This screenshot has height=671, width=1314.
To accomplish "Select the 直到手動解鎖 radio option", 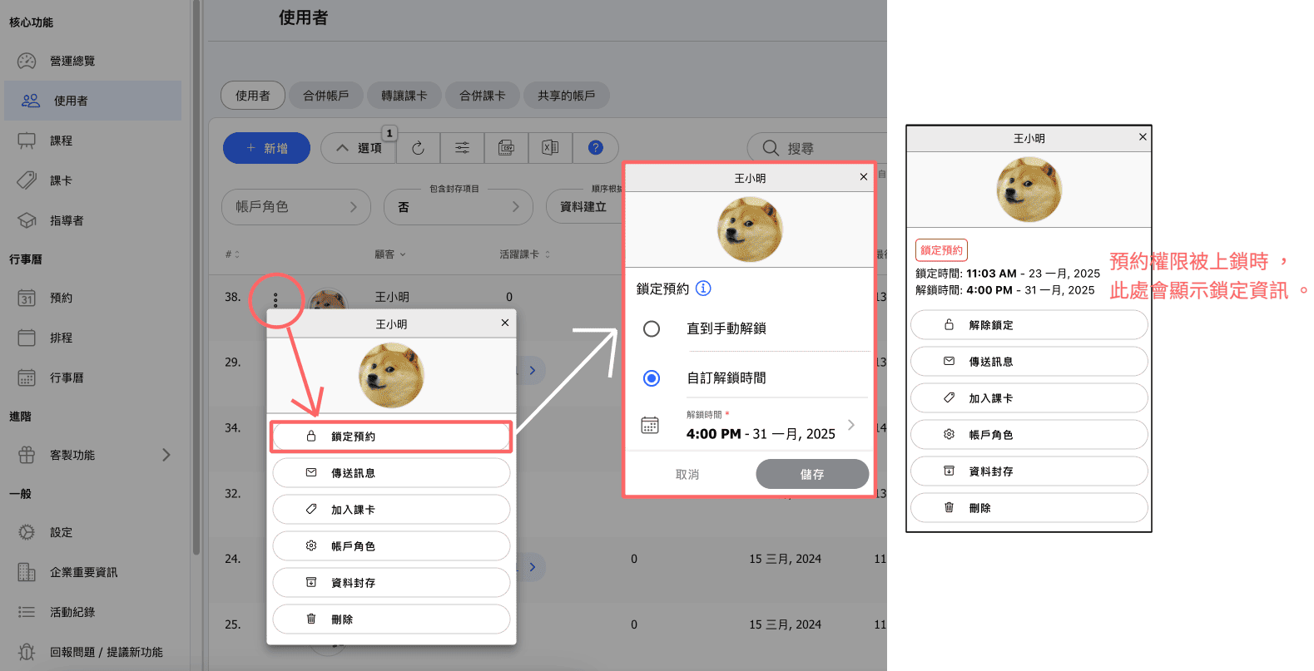I will (652, 329).
